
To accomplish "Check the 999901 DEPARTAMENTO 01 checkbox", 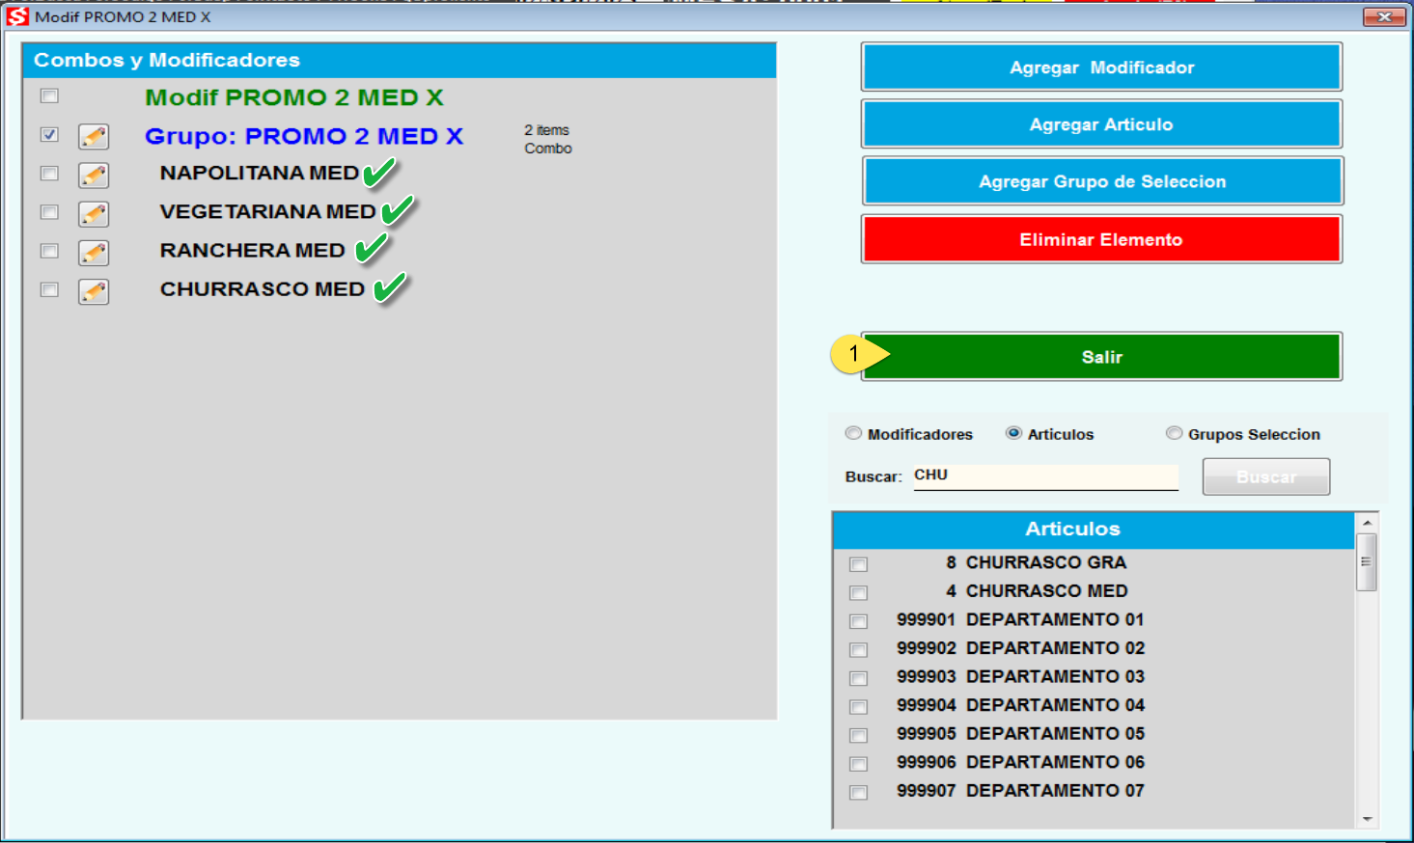I will coord(858,621).
